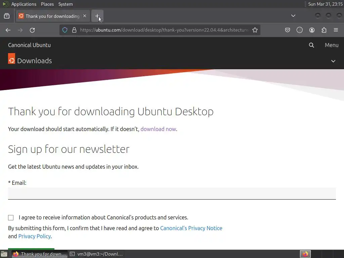Focus the Email input field

click(x=172, y=193)
